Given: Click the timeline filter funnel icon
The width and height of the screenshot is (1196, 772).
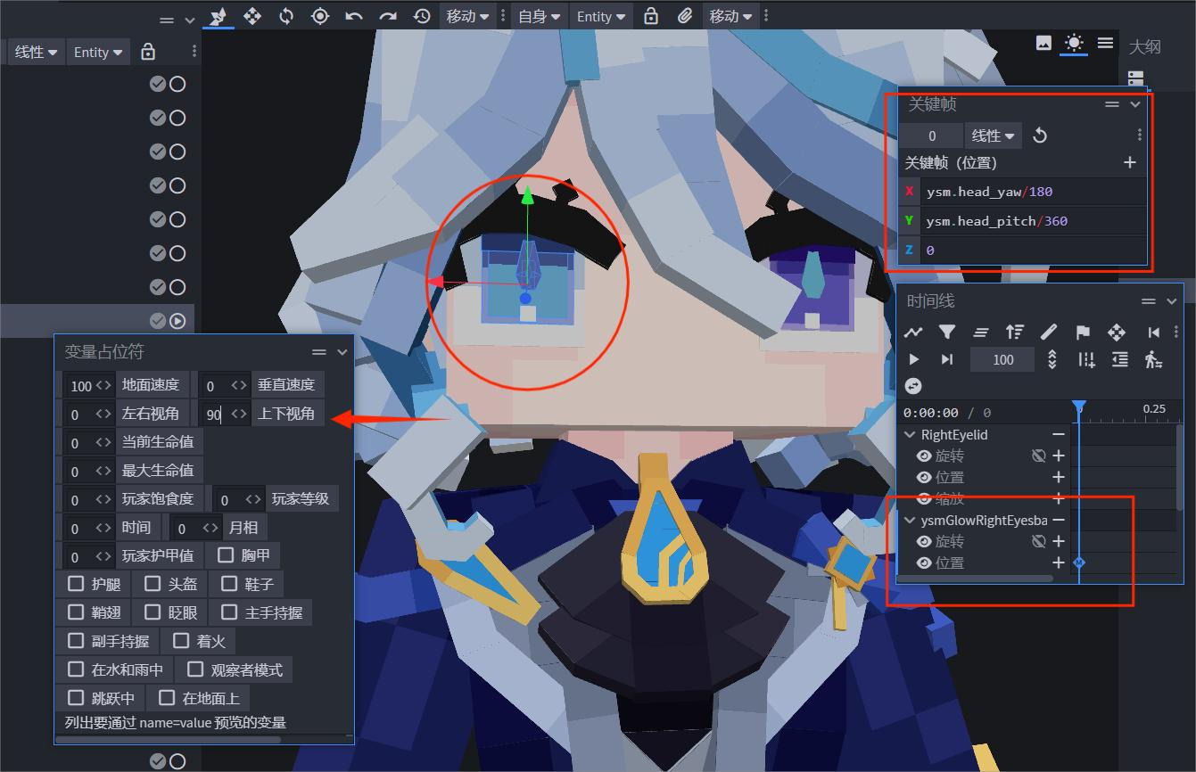Looking at the screenshot, I should pyautogui.click(x=947, y=333).
